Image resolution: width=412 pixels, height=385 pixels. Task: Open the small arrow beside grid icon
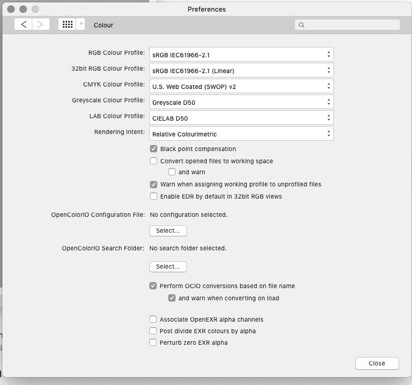tap(80, 24)
